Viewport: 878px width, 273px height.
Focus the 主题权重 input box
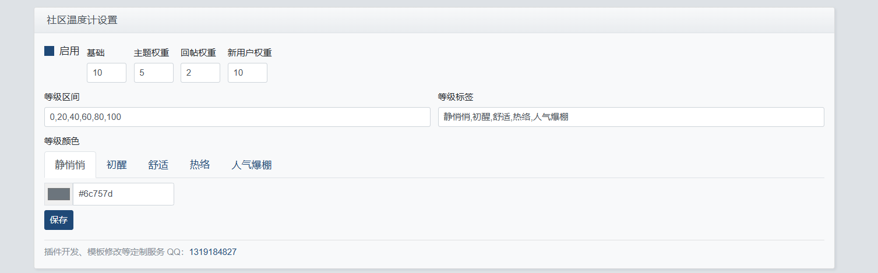(x=154, y=73)
